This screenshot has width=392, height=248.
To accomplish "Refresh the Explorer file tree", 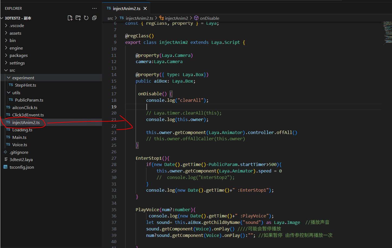I will 86,18.
